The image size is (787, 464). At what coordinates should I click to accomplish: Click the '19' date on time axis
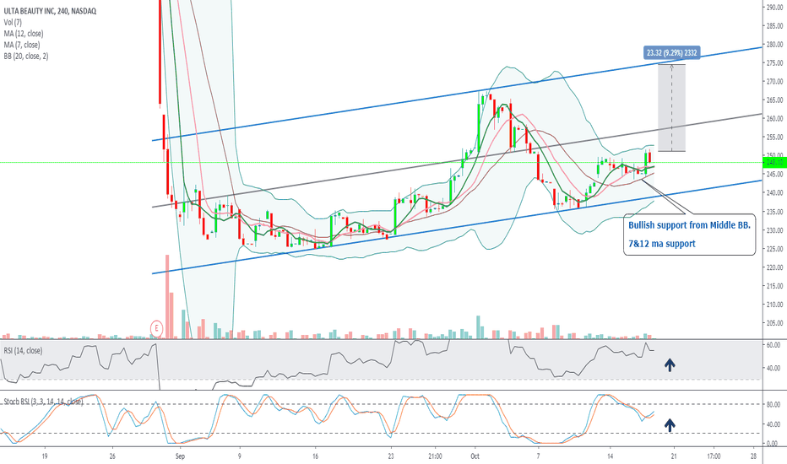(45, 456)
